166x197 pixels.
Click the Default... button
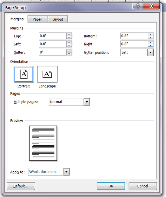coord(21,186)
